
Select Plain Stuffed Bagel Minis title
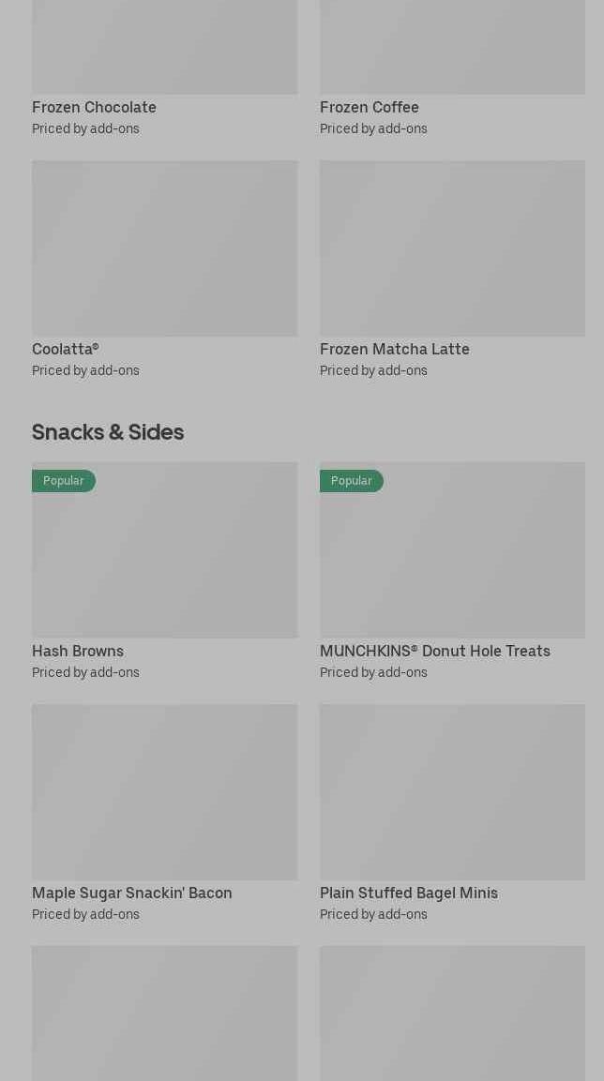[408, 893]
